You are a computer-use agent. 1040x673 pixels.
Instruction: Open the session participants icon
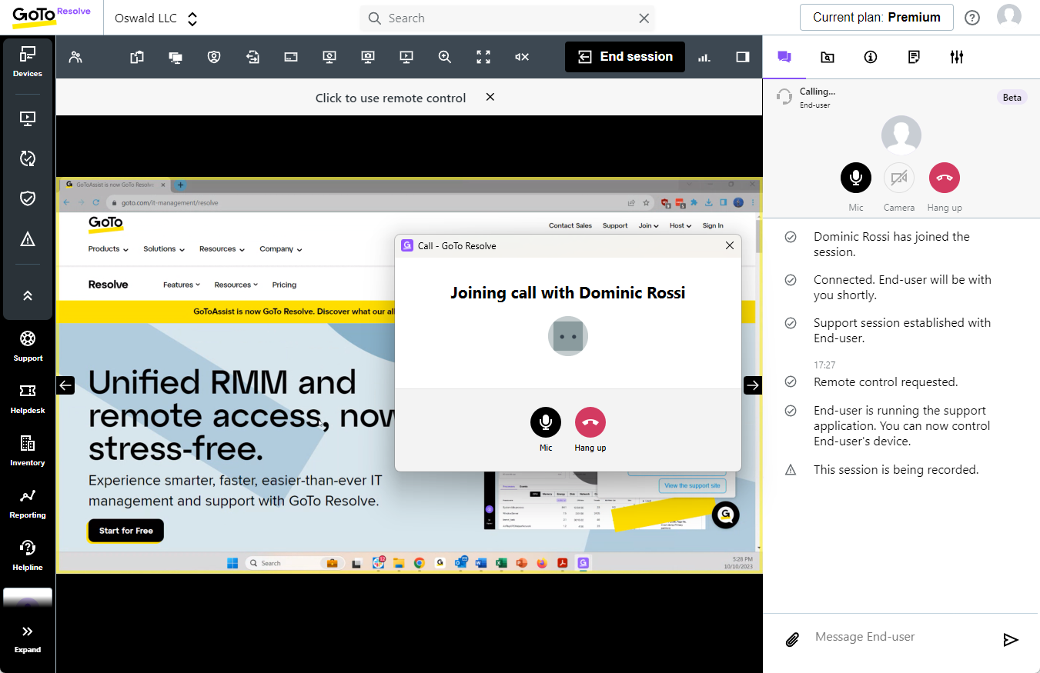(x=75, y=57)
